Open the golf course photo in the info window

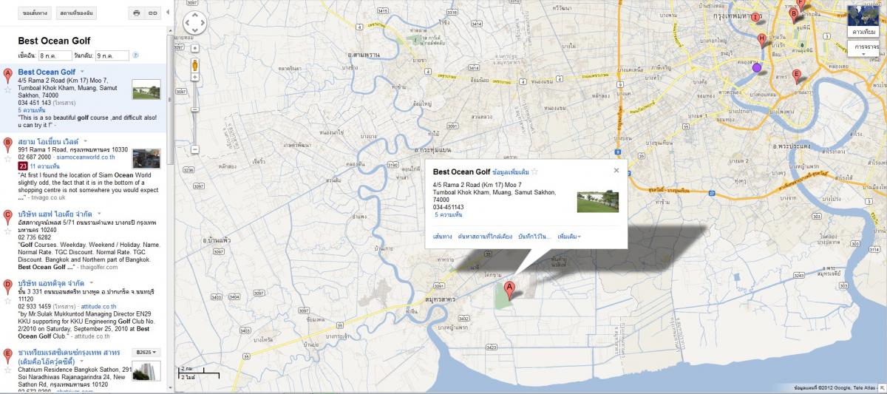point(597,202)
